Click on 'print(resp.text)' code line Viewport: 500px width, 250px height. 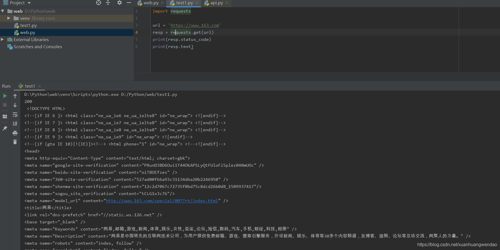click(x=173, y=46)
